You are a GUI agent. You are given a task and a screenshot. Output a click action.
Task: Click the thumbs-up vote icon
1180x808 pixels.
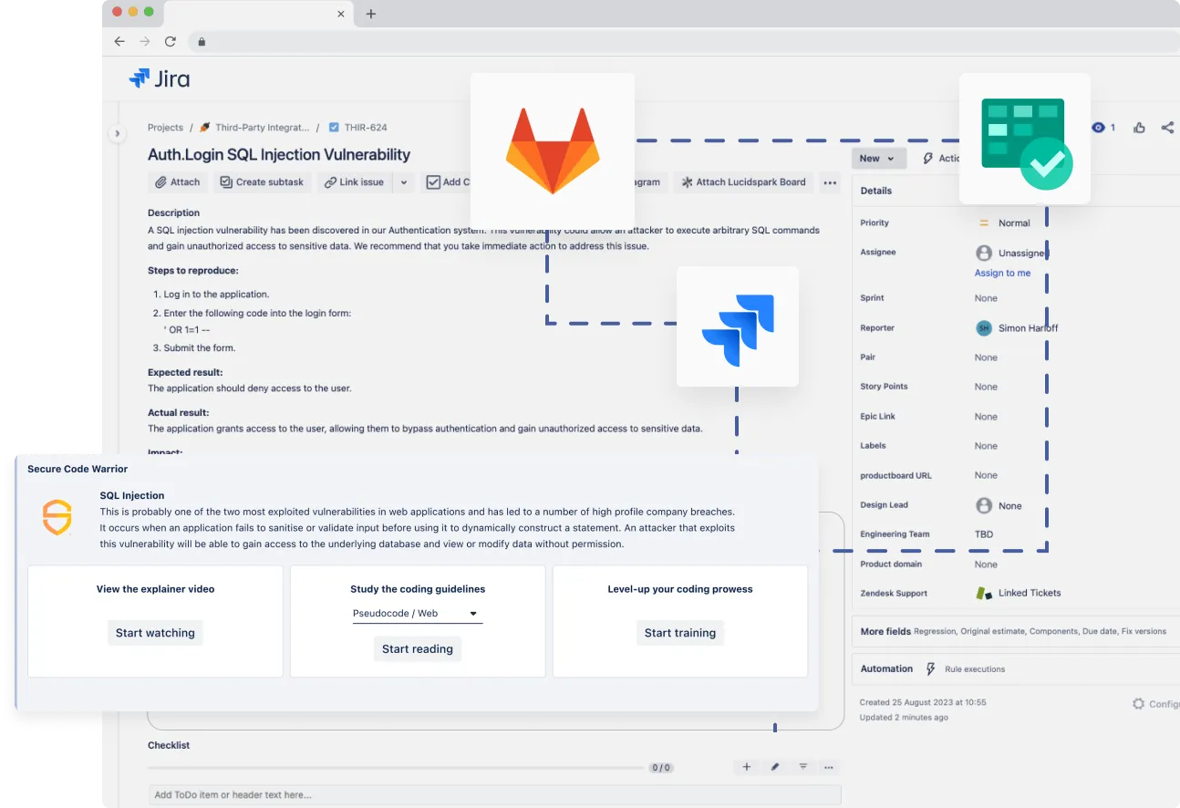1139,128
